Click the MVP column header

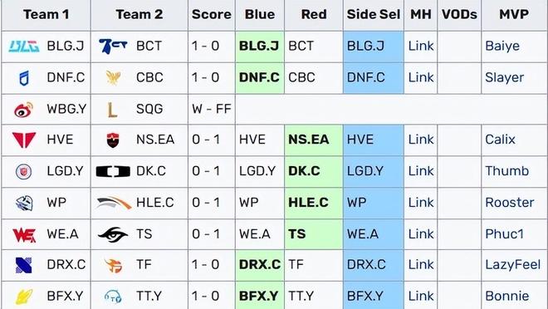click(514, 15)
